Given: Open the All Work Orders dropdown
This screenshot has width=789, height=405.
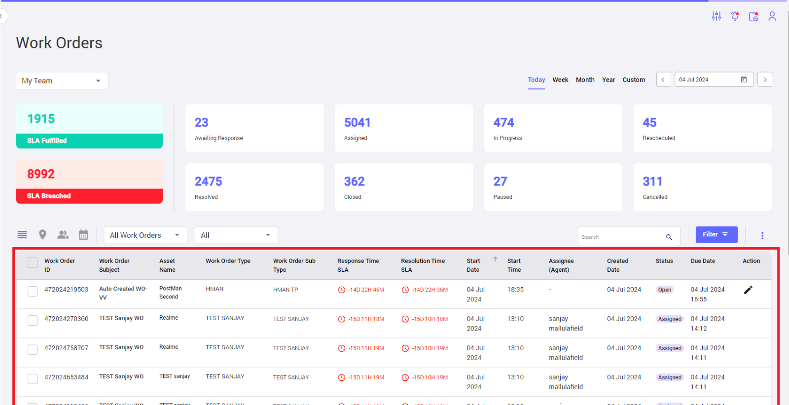Looking at the screenshot, I should tap(145, 235).
